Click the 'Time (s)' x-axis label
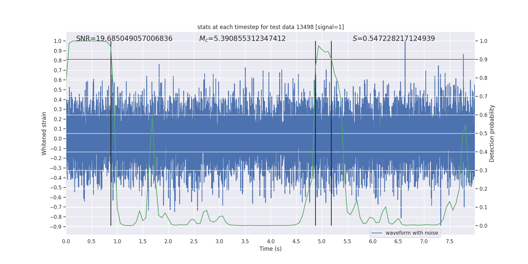The image size is (528, 264). pyautogui.click(x=270, y=249)
